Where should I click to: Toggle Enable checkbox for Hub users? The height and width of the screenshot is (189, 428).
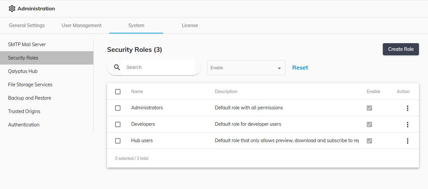(x=369, y=141)
